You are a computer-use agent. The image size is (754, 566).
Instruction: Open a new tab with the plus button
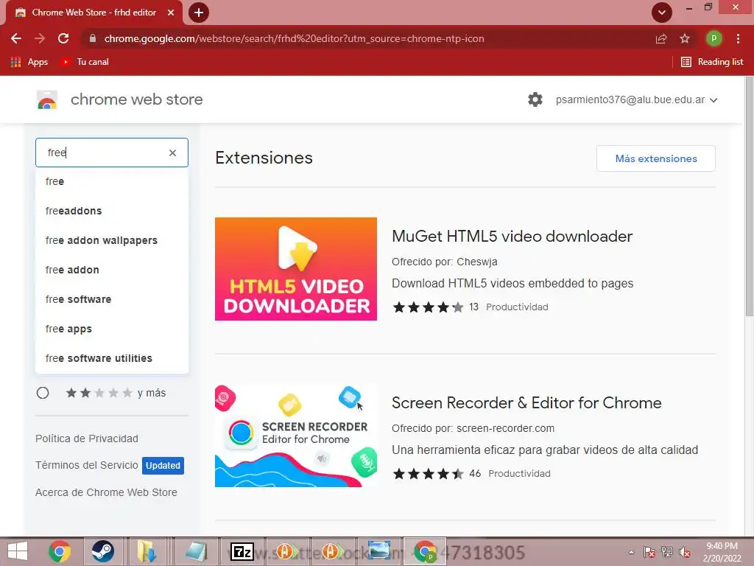tap(199, 13)
